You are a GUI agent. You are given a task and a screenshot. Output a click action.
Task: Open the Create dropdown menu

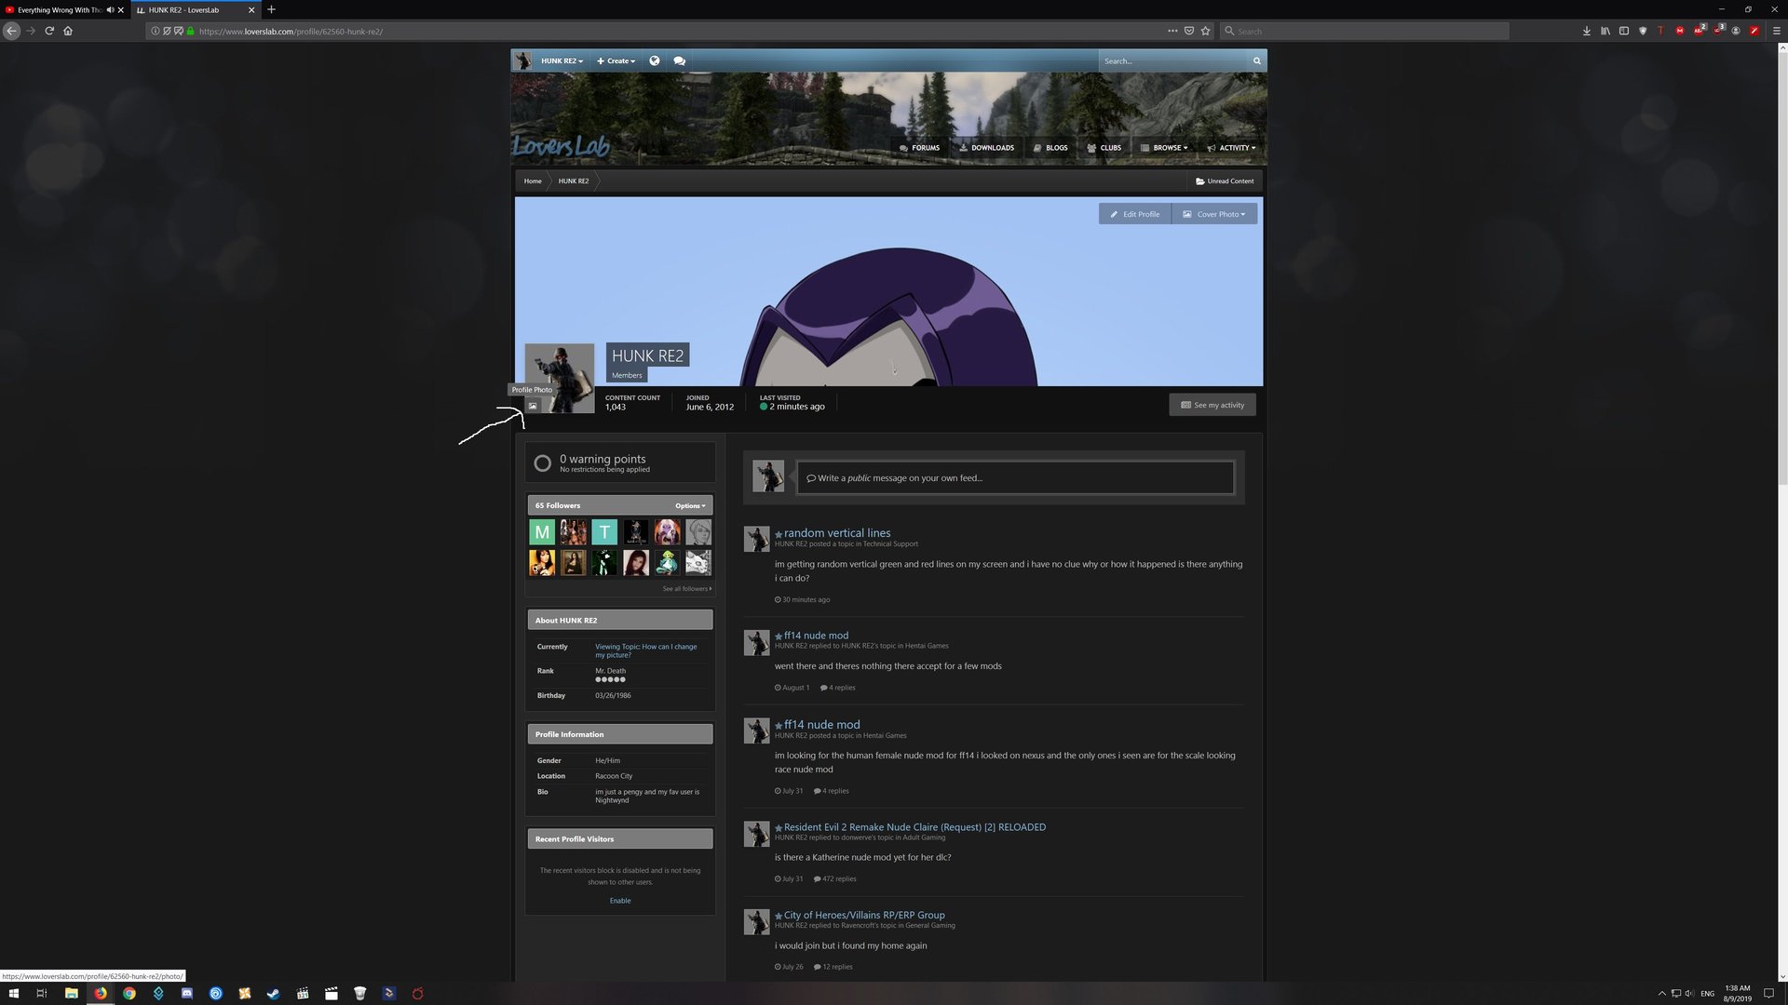(x=616, y=61)
